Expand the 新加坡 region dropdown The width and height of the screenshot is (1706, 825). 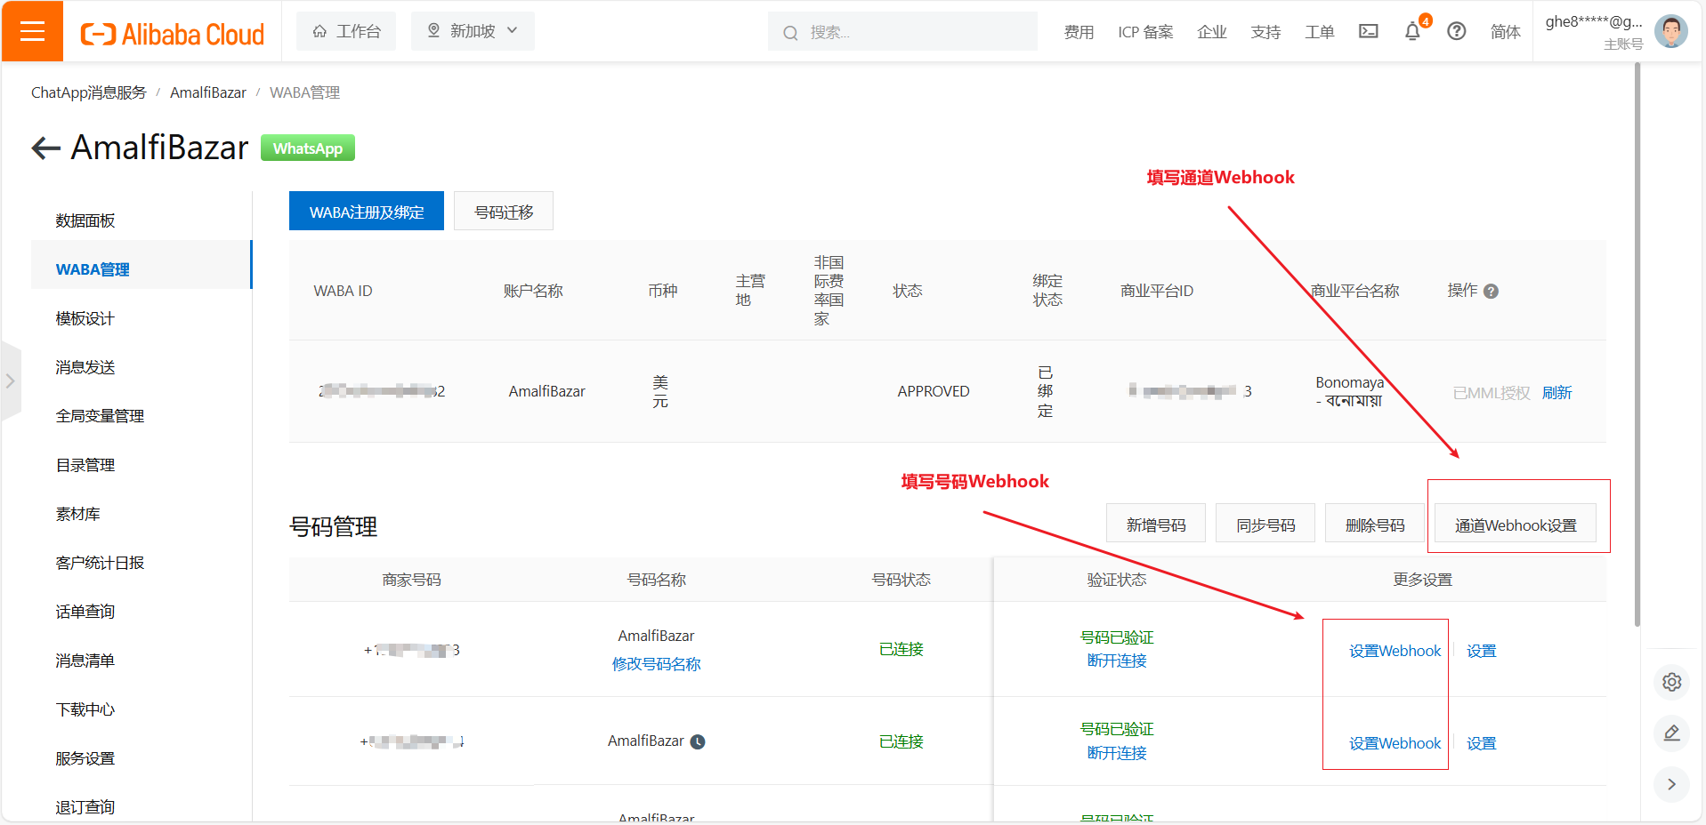[473, 31]
